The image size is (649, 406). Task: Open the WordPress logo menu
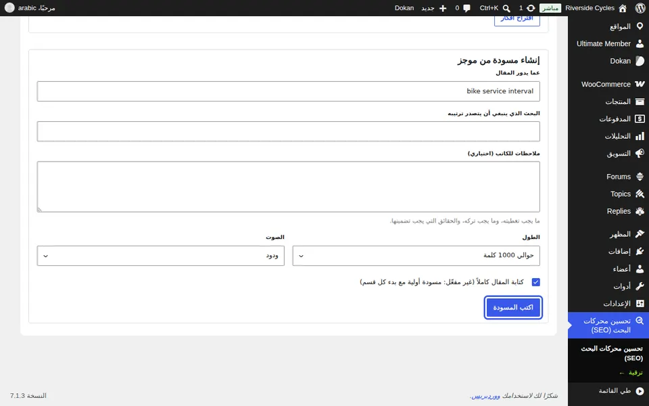click(640, 8)
